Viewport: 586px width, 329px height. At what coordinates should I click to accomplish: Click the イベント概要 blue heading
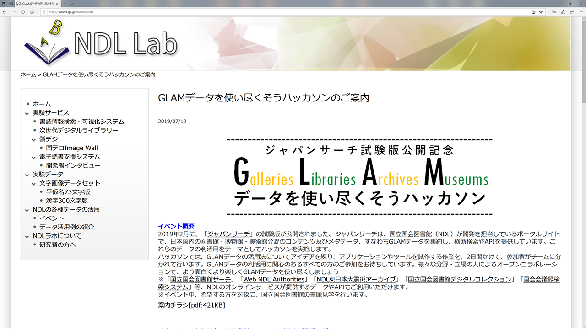(176, 226)
